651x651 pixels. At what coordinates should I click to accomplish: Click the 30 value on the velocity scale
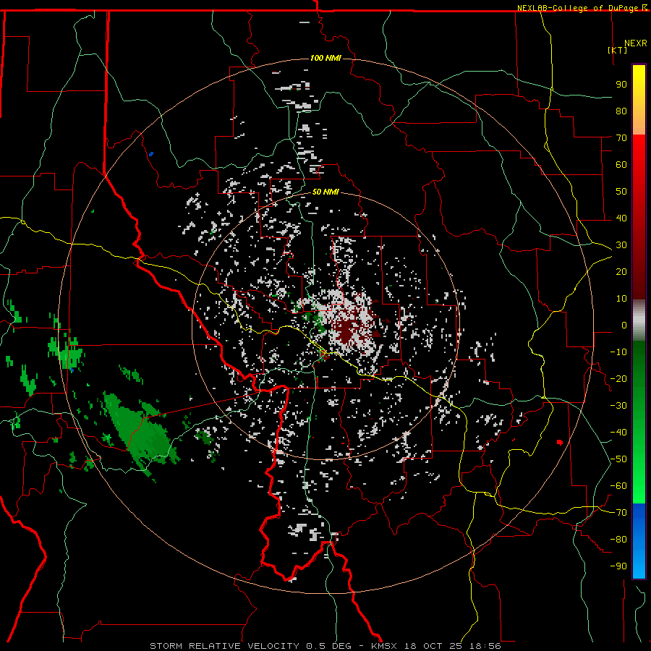[621, 245]
